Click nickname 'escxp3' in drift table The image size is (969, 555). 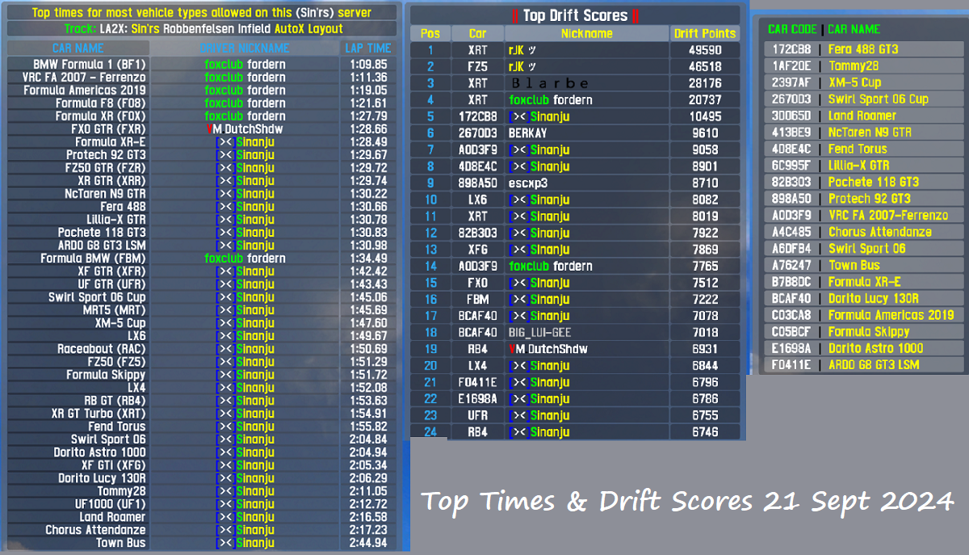(527, 183)
